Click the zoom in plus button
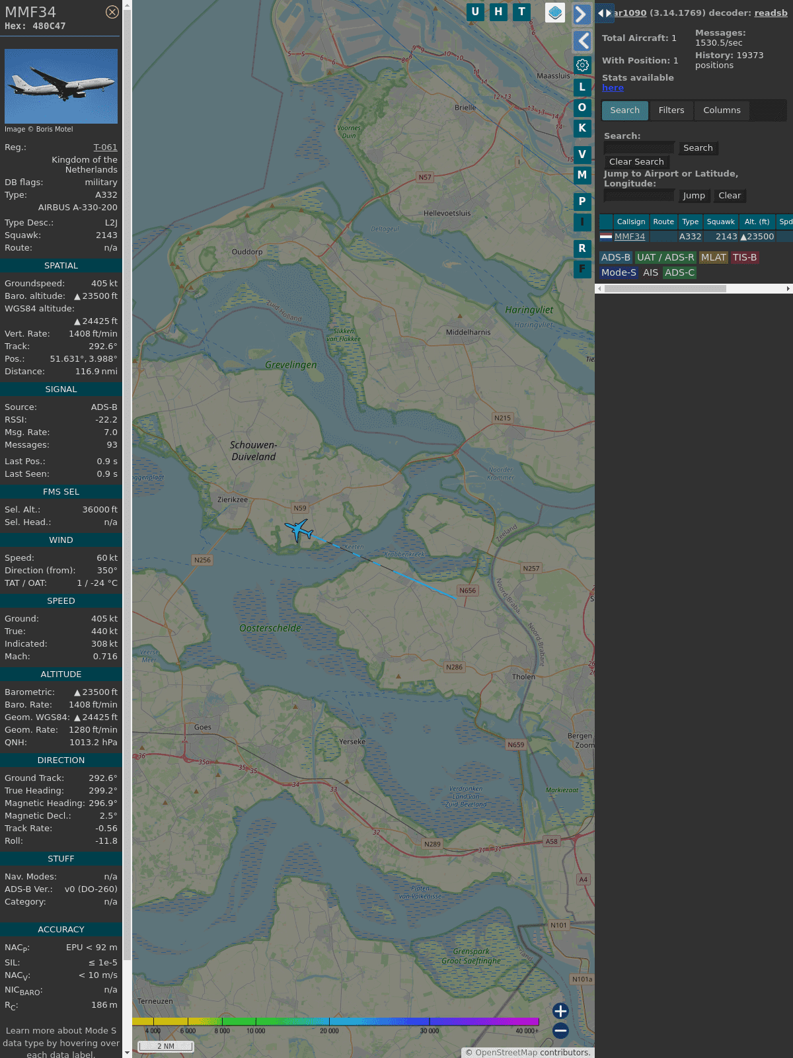 click(560, 1010)
